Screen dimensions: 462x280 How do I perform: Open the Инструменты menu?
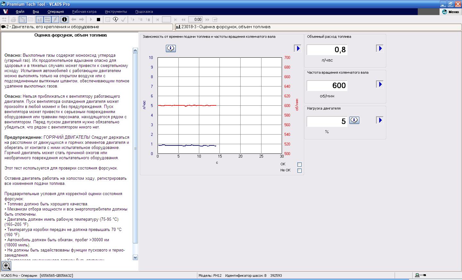pyautogui.click(x=116, y=12)
